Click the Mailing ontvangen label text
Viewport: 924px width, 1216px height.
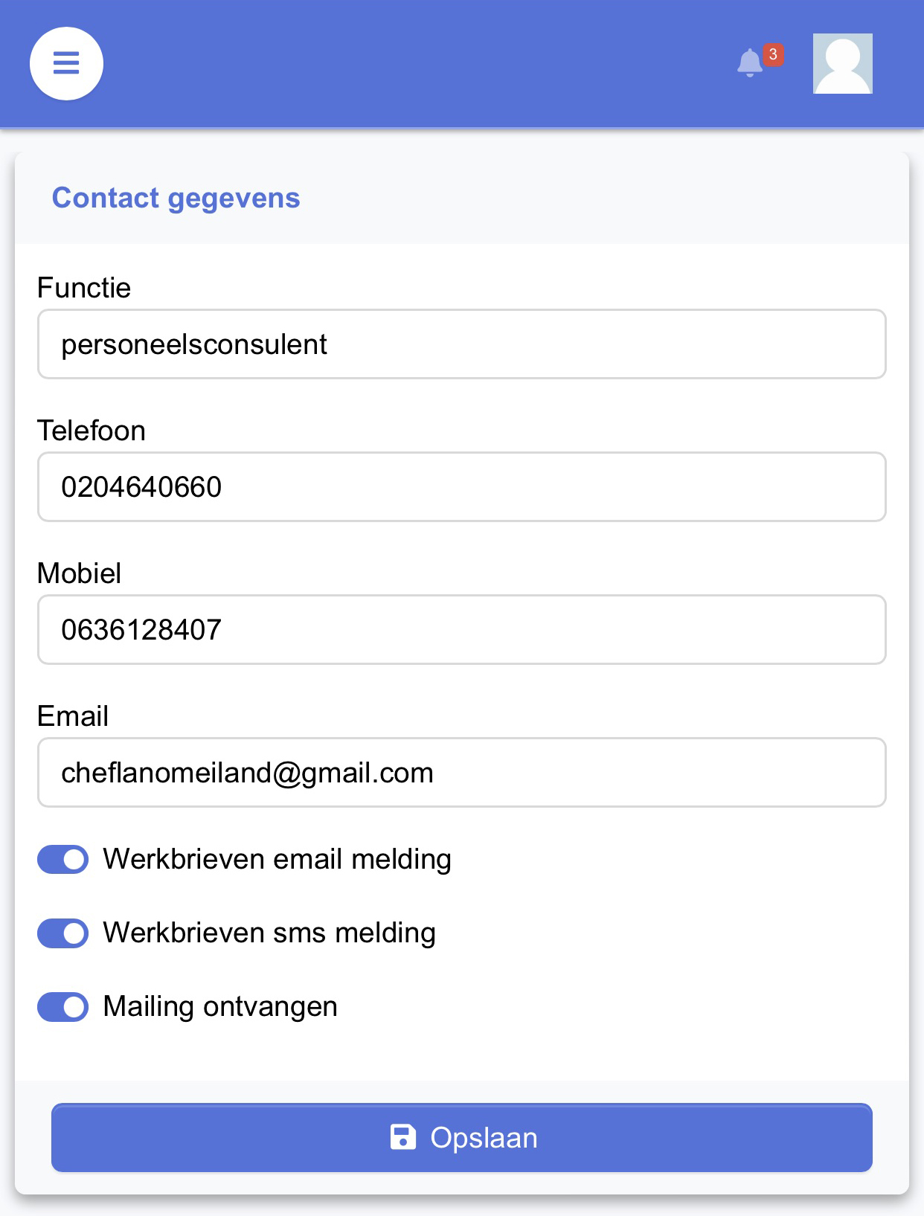click(x=220, y=1006)
